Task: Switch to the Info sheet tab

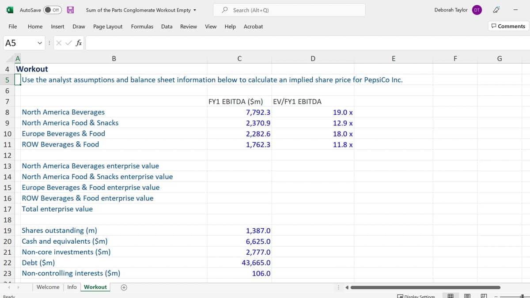Action: (x=72, y=287)
